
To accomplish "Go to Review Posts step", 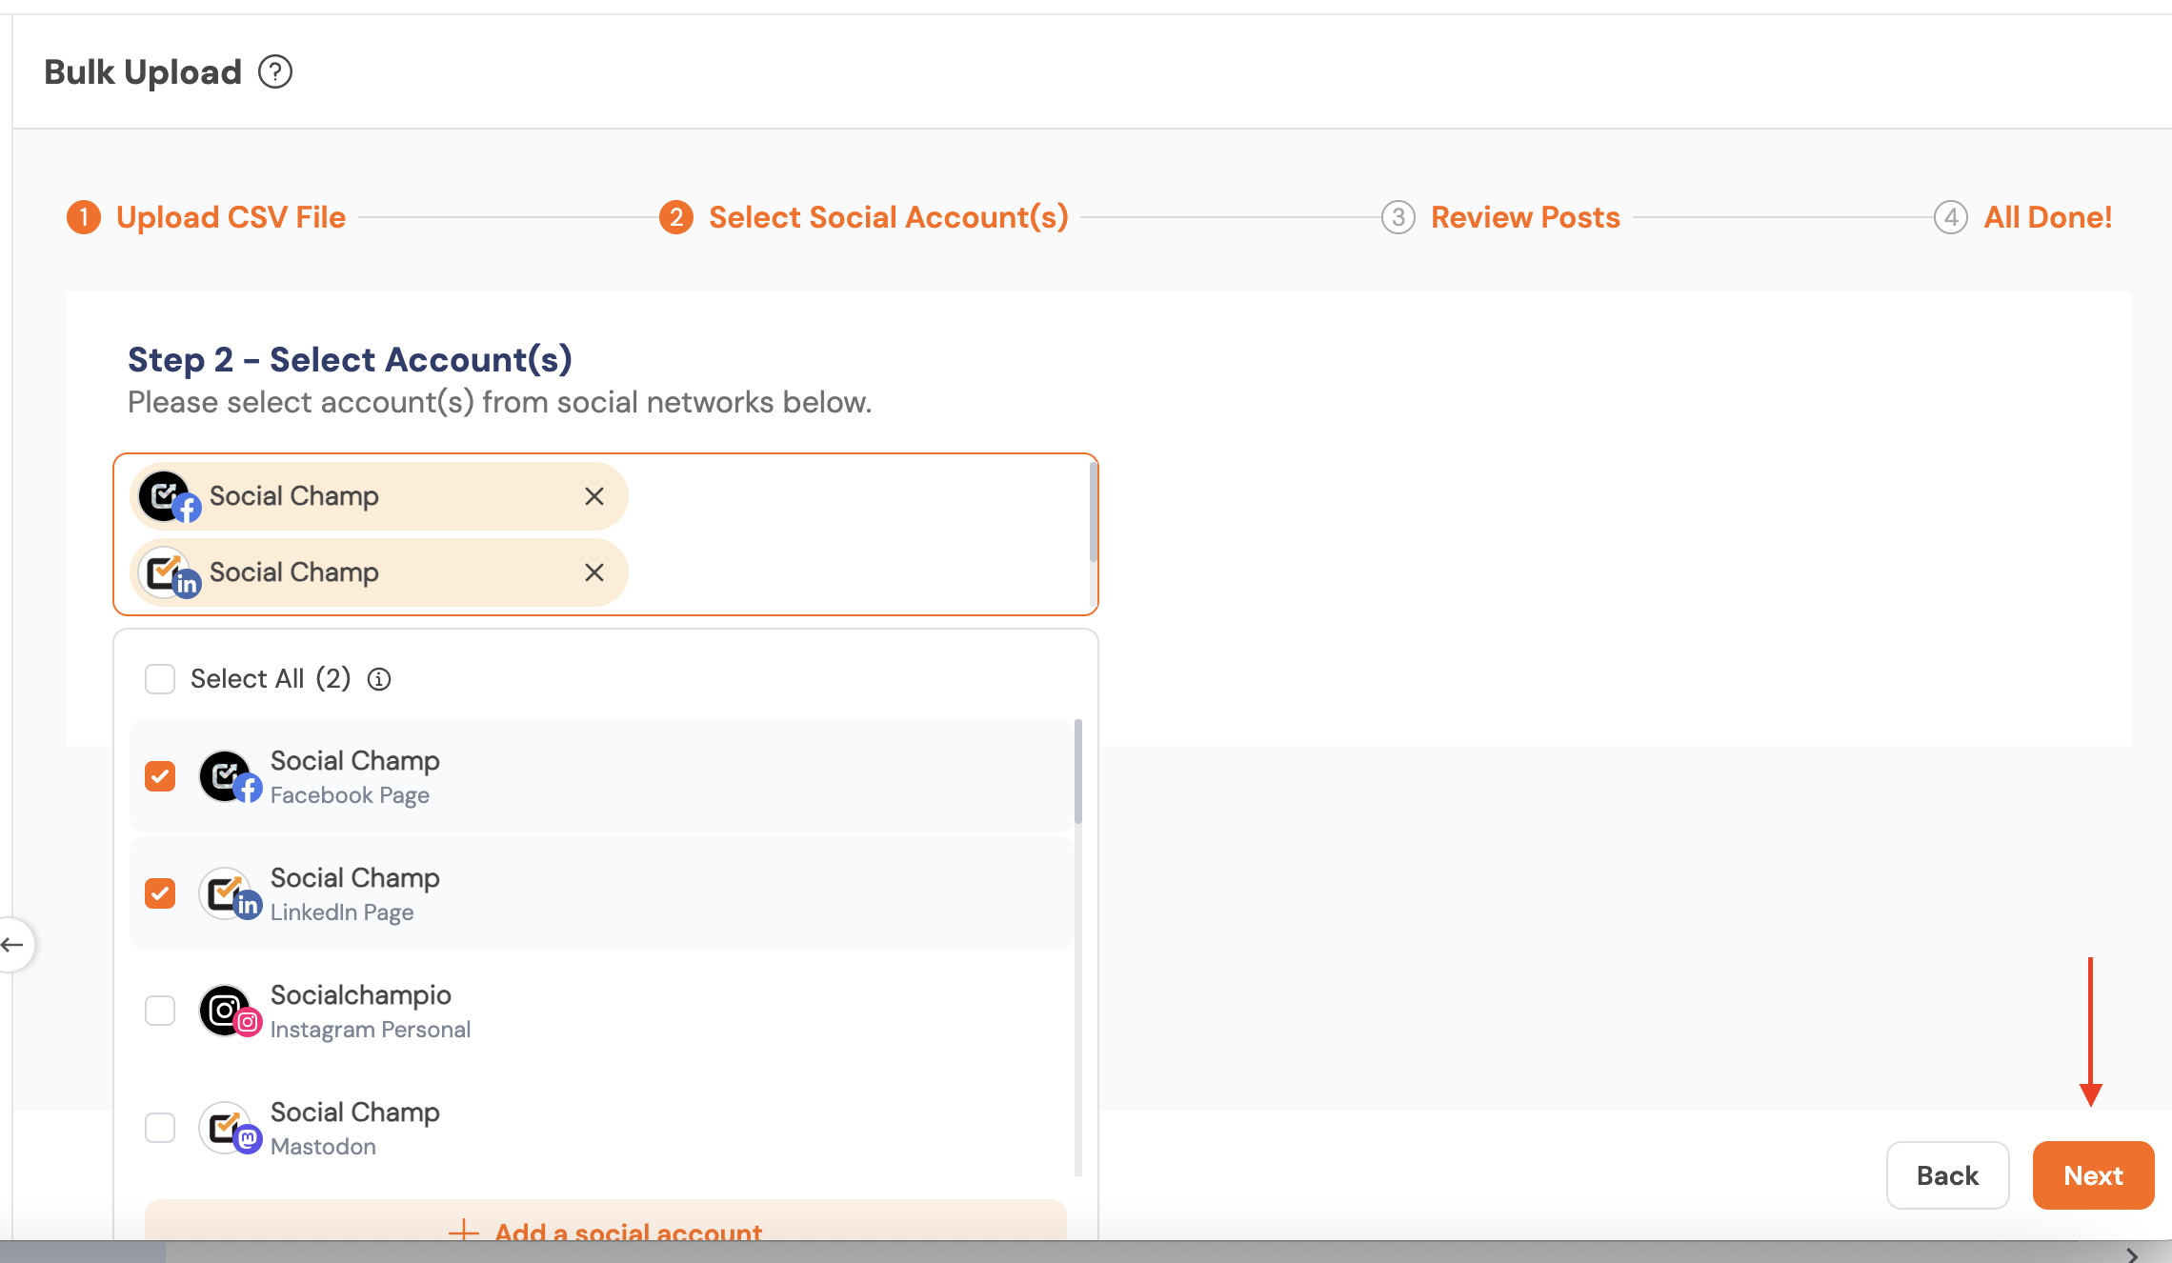I will point(1524,217).
